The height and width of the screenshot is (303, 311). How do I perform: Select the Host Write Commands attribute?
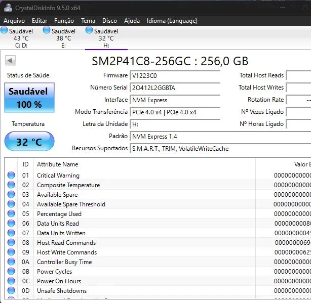(x=67, y=252)
